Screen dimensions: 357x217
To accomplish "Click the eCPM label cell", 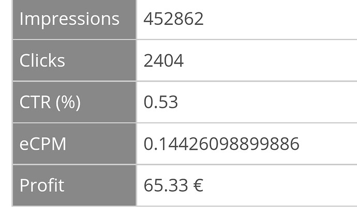I will click(x=43, y=144).
